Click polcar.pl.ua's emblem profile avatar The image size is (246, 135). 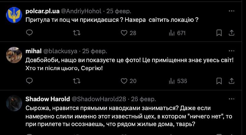(x=14, y=15)
